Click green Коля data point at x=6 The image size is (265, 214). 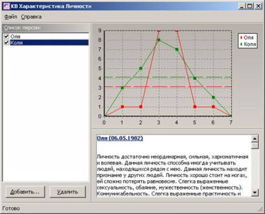213,97
